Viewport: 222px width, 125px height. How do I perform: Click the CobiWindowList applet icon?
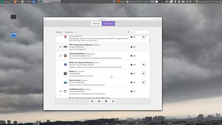point(65,91)
